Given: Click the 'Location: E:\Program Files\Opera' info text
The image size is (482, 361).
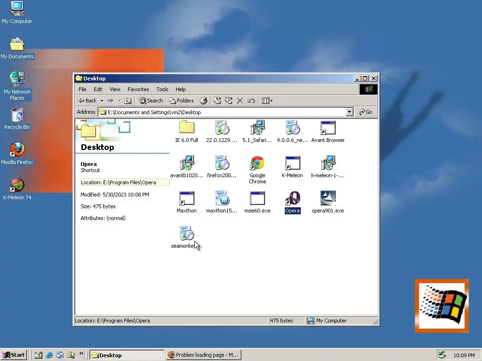Looking at the screenshot, I should pos(118,182).
